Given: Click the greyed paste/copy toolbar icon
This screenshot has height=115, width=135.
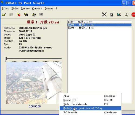Looking at the screenshot, I should click(11, 15).
